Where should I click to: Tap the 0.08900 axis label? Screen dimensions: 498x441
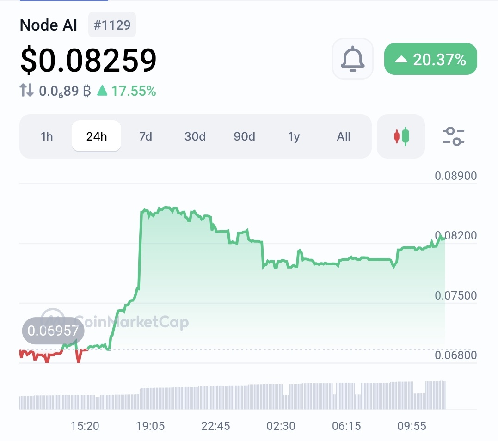[455, 176]
